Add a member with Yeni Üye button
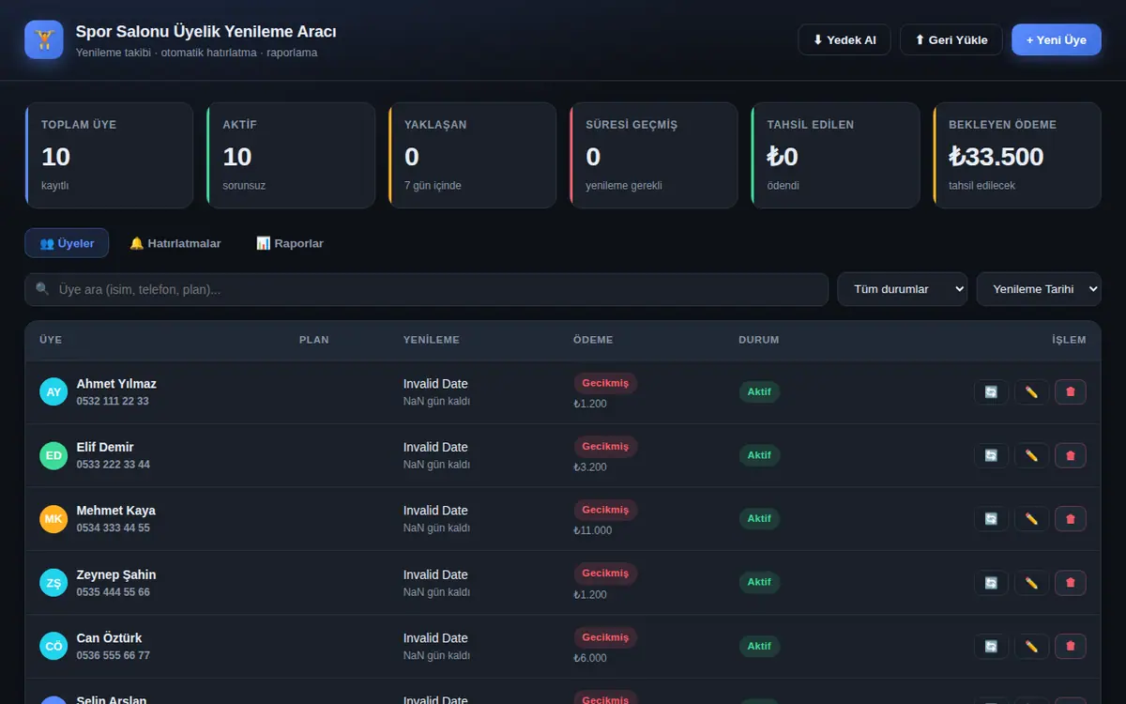1126x704 pixels. 1057,39
